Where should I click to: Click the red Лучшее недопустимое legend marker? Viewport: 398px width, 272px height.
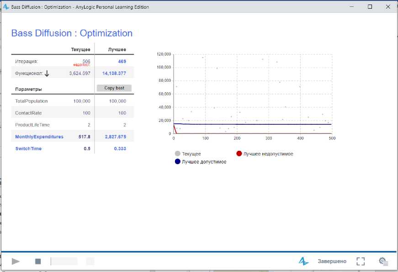239,154
